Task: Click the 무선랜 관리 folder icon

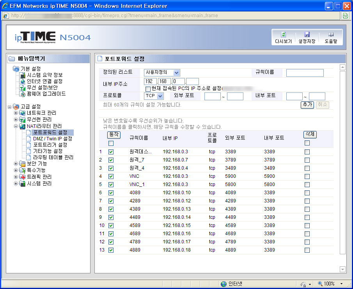Action: (x=22, y=119)
